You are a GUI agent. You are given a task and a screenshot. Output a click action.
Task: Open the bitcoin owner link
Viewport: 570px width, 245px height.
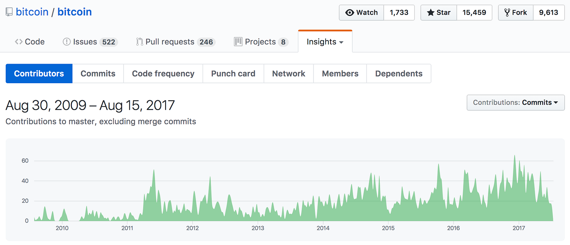(x=32, y=12)
